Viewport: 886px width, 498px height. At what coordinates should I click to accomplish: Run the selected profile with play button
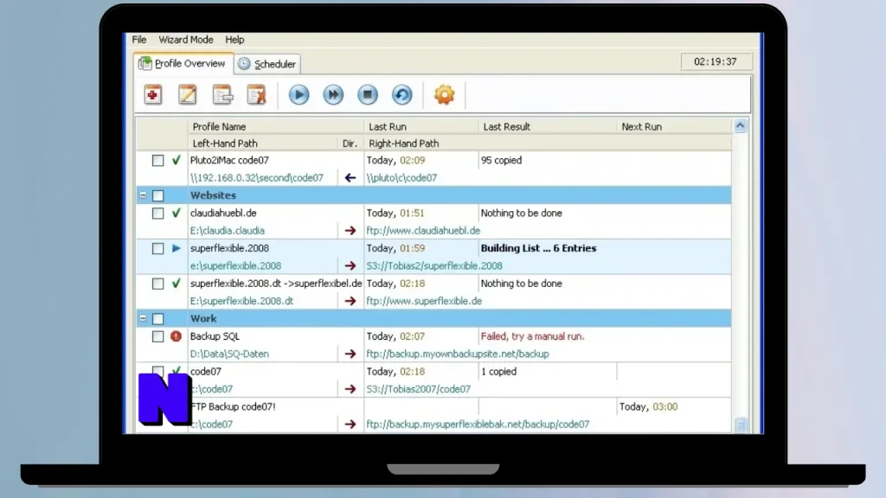click(299, 95)
